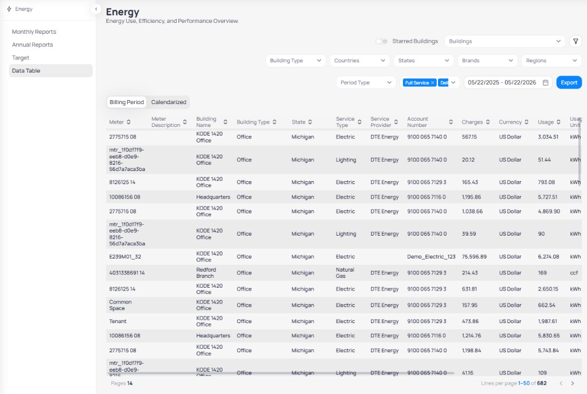
Task: Open Regions filter dropdown
Action: click(551, 61)
